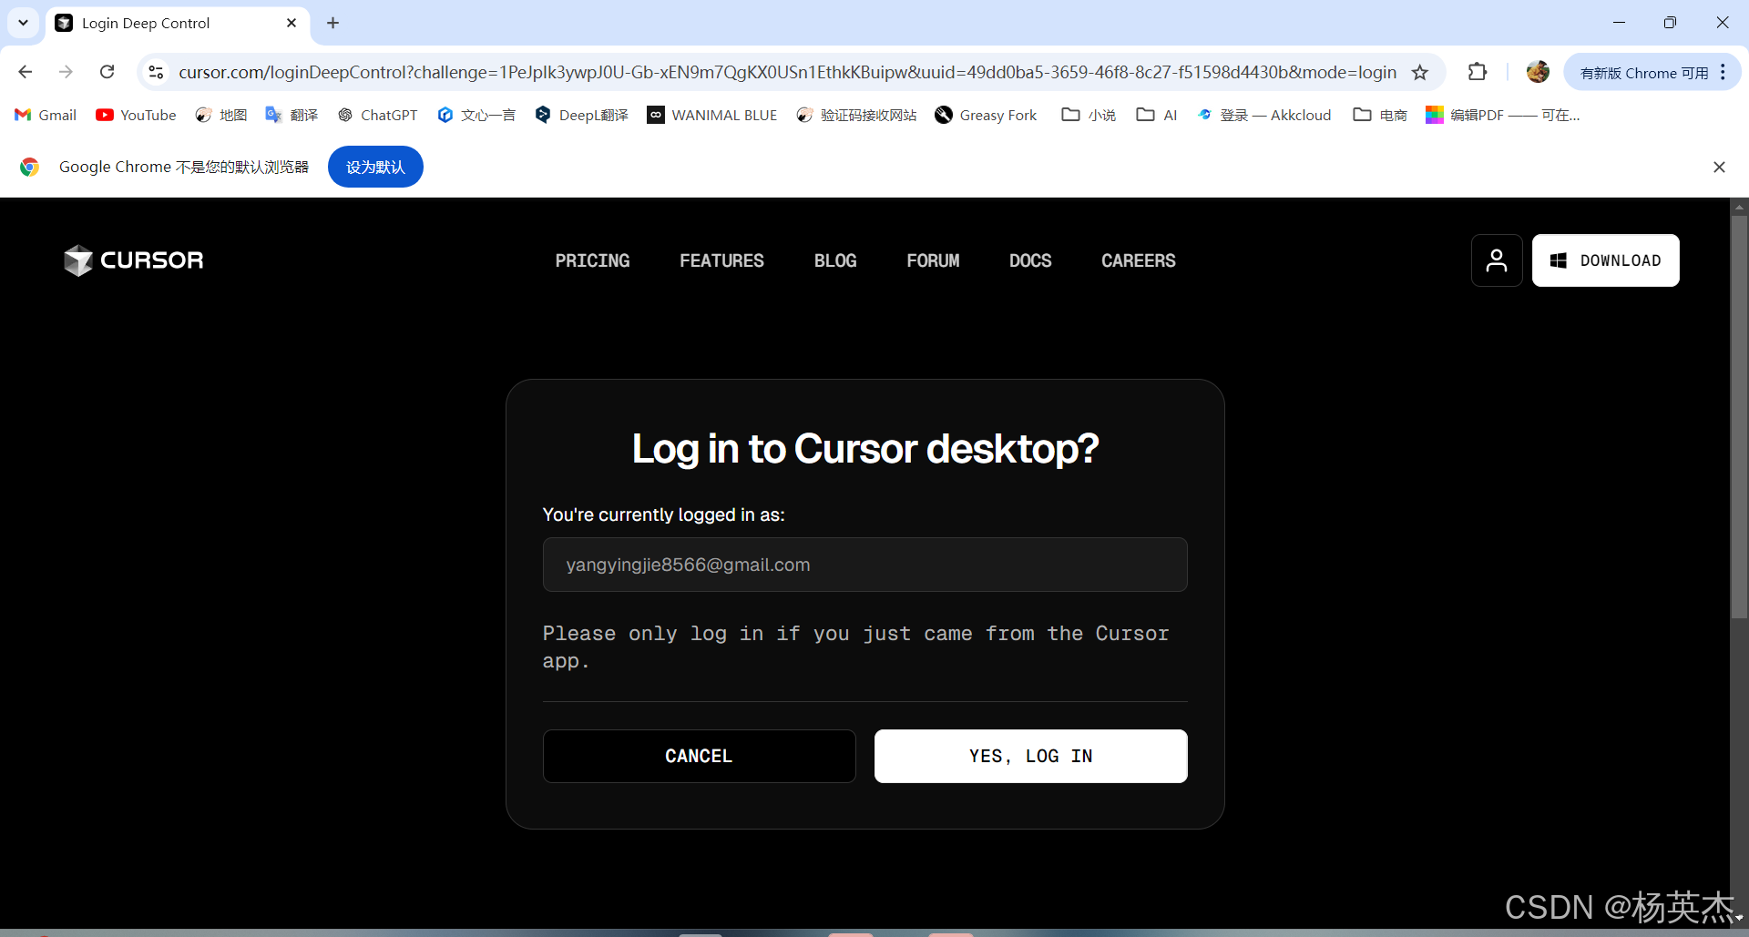Open the DOCS nav item
This screenshot has height=937, width=1749.
tap(1030, 260)
